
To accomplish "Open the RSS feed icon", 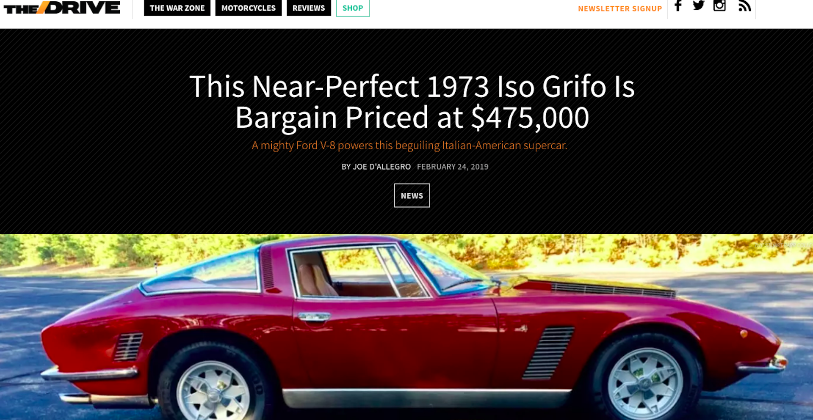I will (x=744, y=5).
